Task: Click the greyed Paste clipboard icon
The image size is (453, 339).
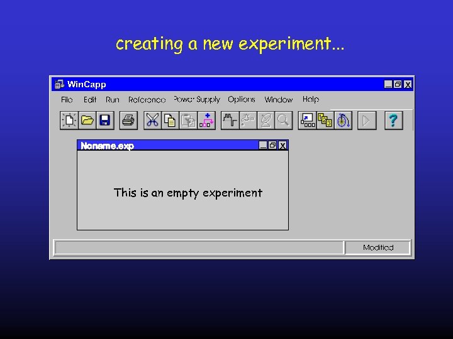Action: tap(188, 120)
